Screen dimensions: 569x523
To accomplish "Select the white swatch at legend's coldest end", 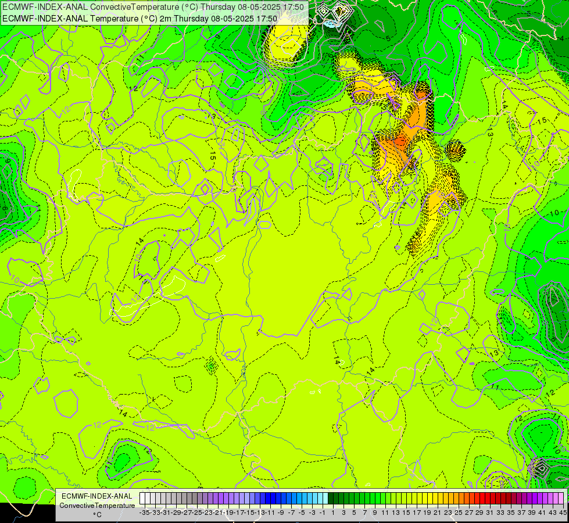I will pyautogui.click(x=142, y=499).
